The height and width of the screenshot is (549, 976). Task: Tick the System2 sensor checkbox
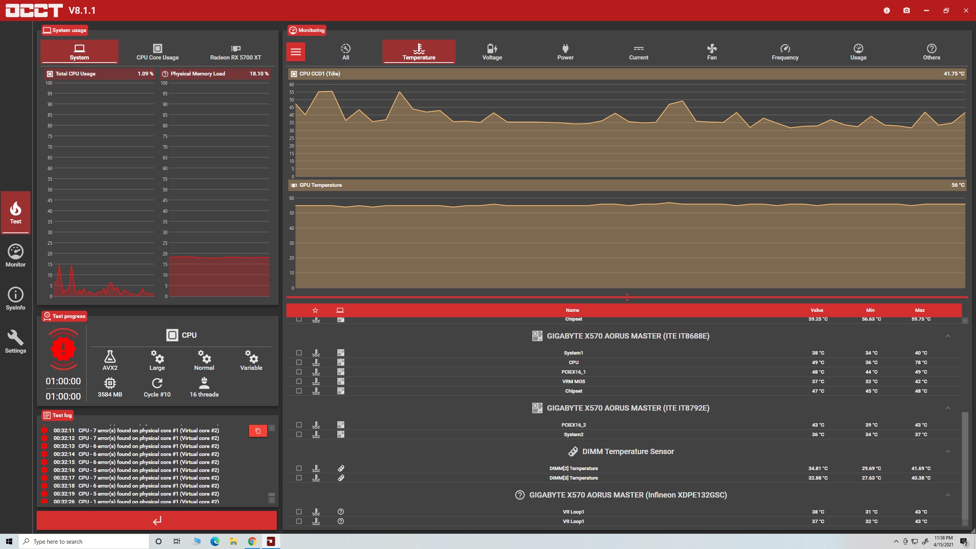tap(299, 434)
